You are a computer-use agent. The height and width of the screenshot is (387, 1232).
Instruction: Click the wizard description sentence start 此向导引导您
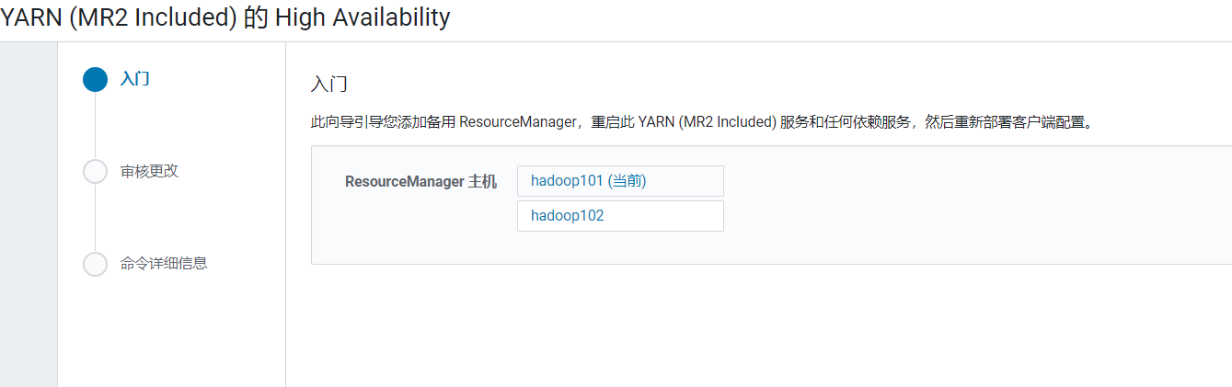358,121
